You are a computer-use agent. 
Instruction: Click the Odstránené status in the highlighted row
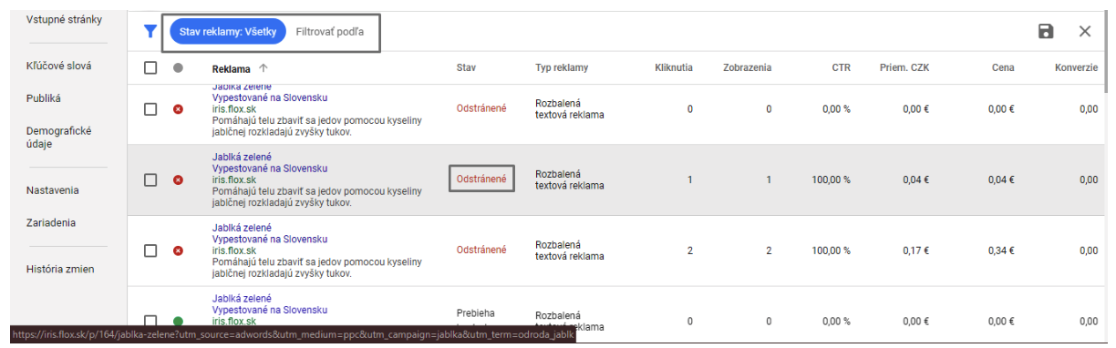[x=481, y=179]
